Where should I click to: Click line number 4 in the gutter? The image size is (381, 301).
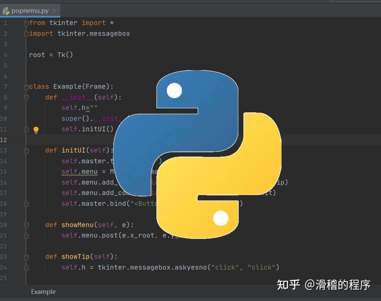pos(5,55)
